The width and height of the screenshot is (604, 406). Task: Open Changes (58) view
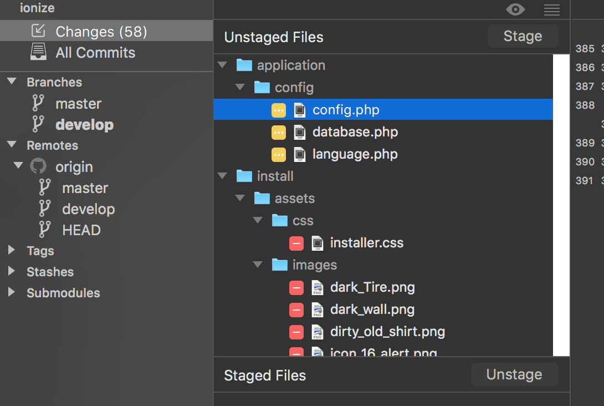tap(106, 31)
